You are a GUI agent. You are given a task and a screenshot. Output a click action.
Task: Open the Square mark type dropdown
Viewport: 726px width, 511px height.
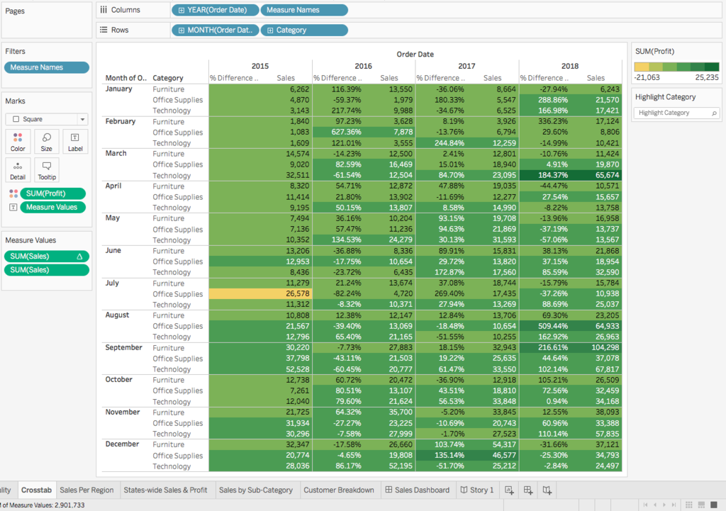click(x=46, y=119)
